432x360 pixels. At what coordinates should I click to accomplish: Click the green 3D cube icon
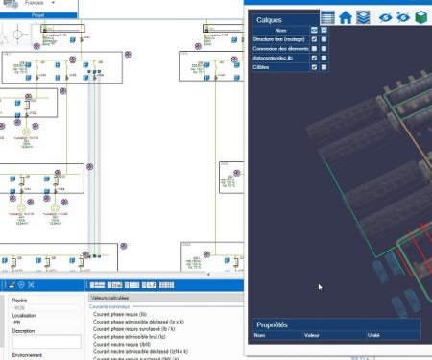tap(420, 17)
